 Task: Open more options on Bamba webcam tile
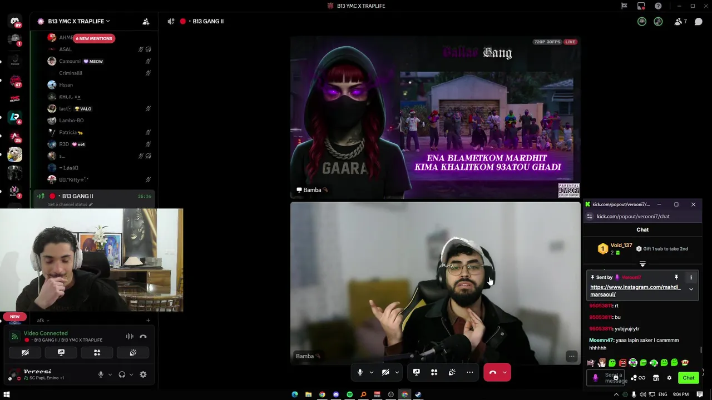[x=571, y=356]
